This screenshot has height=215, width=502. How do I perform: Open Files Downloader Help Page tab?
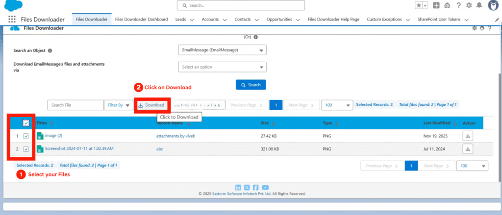333,19
